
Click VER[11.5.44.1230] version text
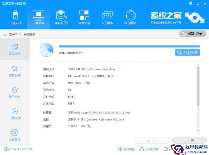21,149
